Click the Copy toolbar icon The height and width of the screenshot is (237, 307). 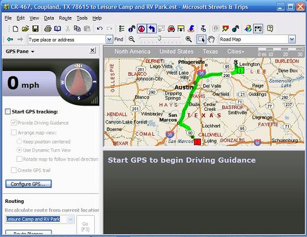pos(77,29)
